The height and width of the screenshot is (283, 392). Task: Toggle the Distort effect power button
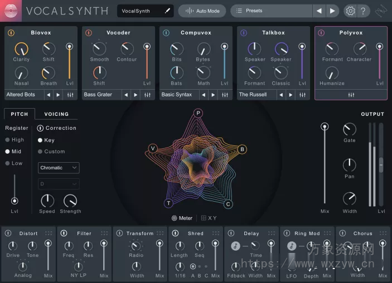tap(8, 233)
